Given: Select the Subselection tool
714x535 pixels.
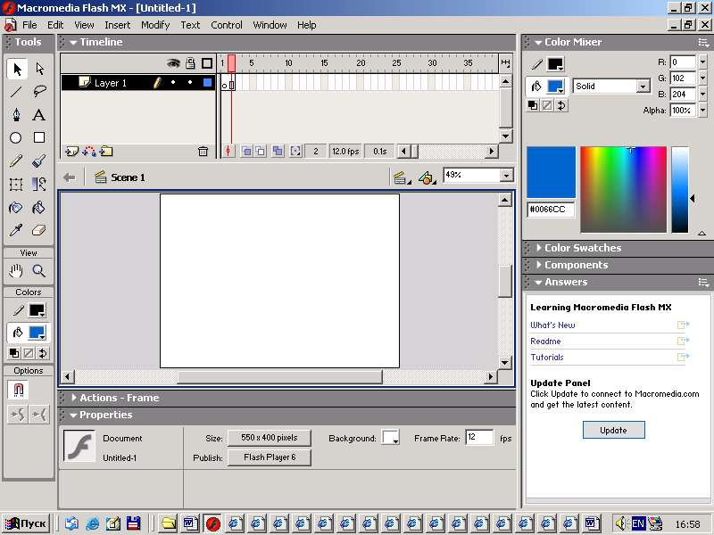Looking at the screenshot, I should 39,70.
